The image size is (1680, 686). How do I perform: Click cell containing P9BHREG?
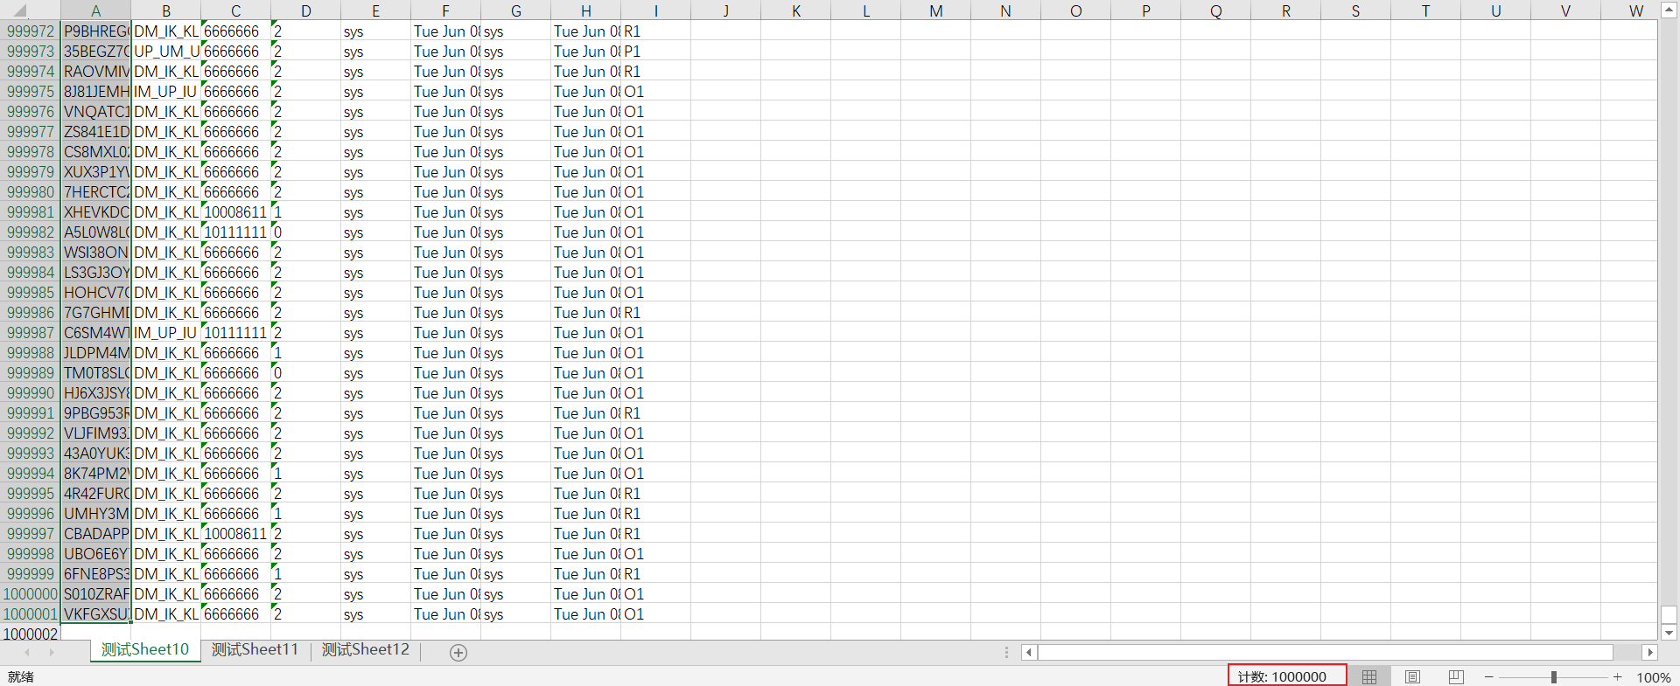[95, 31]
